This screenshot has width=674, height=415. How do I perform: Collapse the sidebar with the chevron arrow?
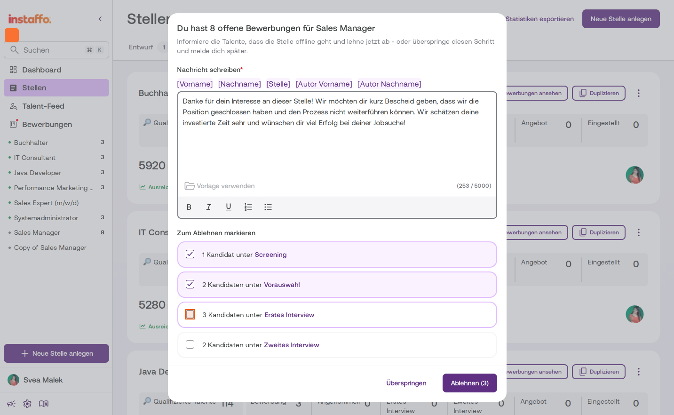click(x=100, y=19)
